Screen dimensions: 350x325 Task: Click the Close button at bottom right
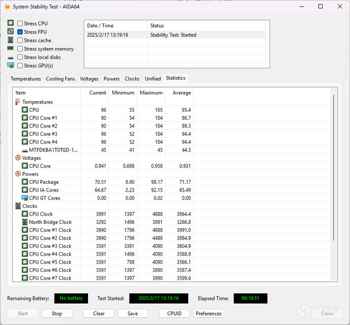coord(327,314)
